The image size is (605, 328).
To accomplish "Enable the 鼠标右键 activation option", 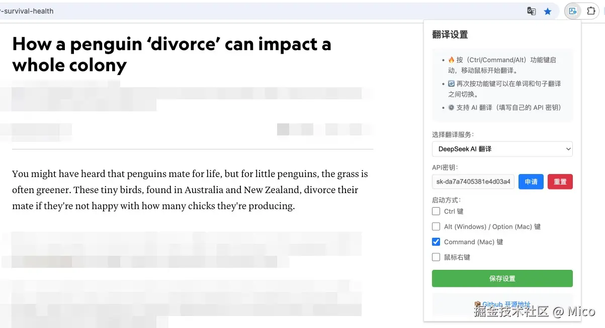I will click(436, 257).
